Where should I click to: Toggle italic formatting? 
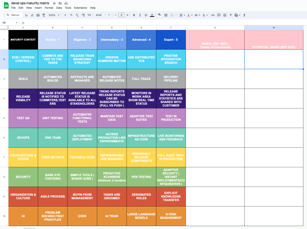(x=140, y=15)
